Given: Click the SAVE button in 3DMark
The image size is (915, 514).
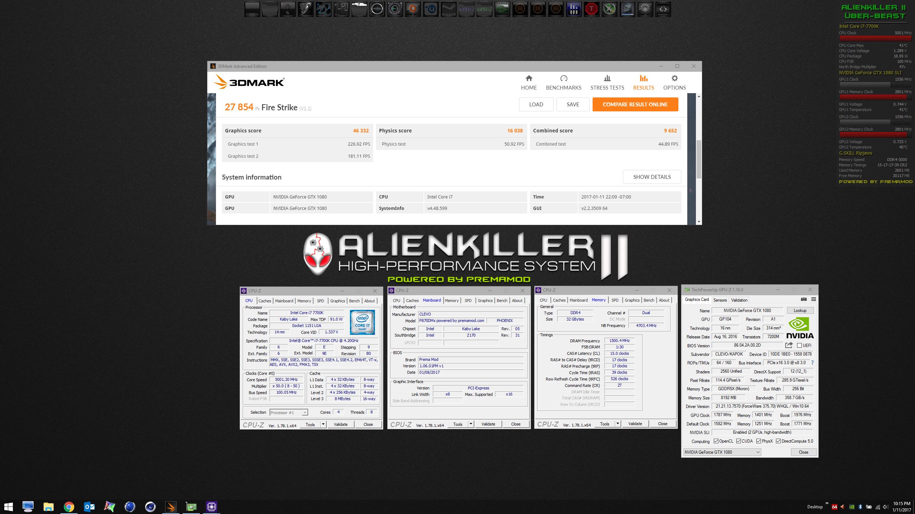Looking at the screenshot, I should pyautogui.click(x=573, y=105).
